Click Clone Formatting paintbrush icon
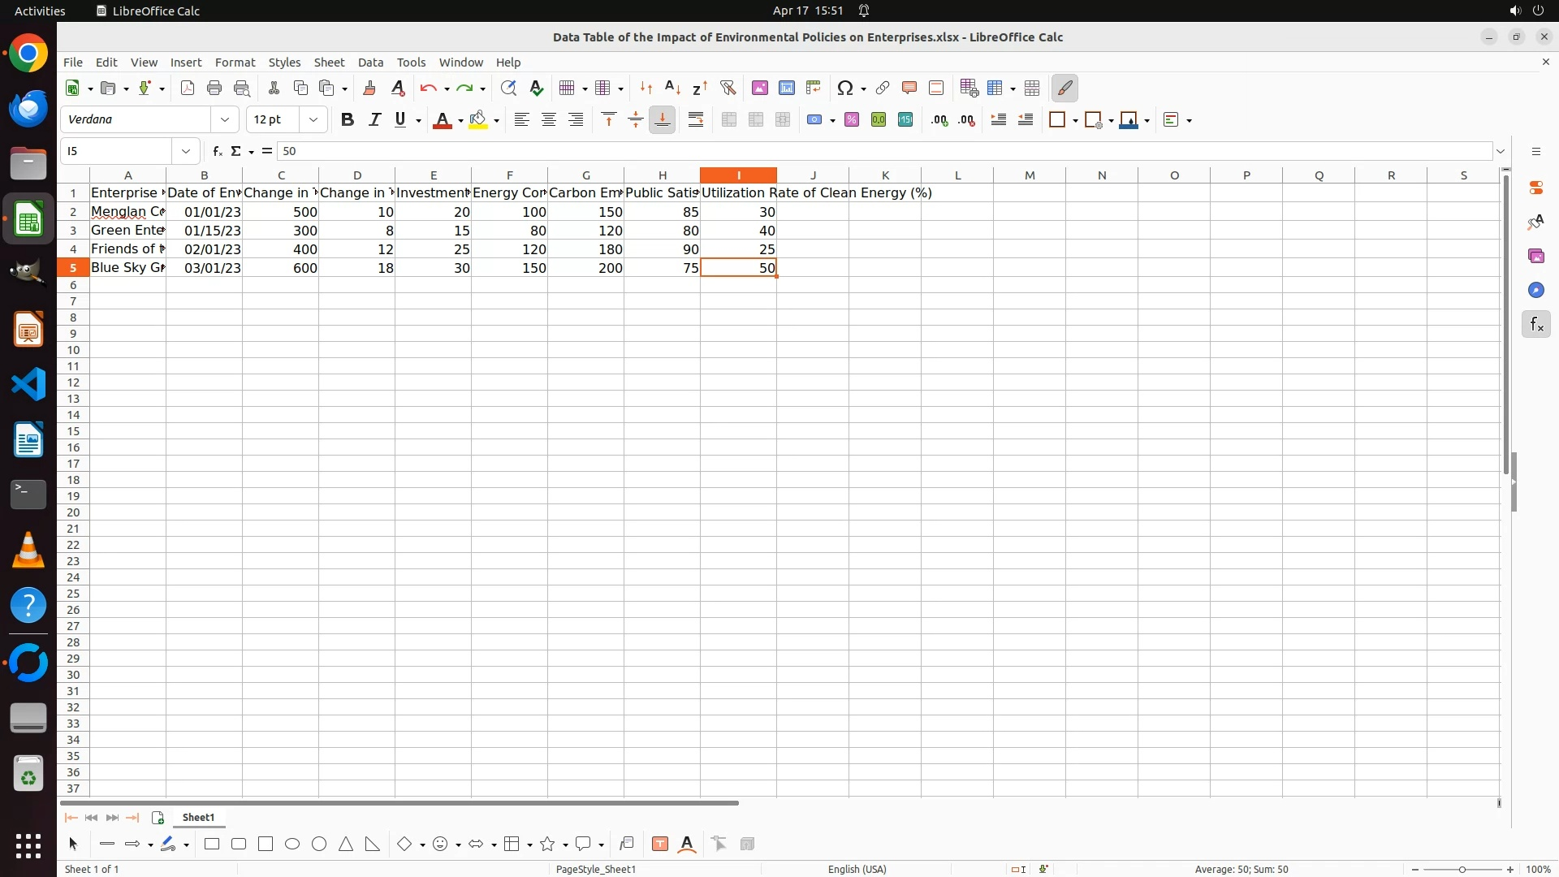The image size is (1559, 877). click(369, 88)
